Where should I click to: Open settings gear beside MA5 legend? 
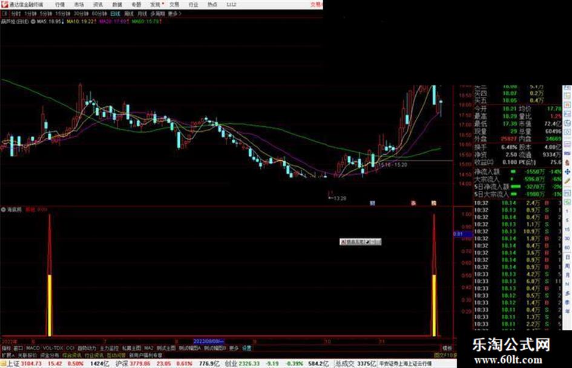click(x=33, y=22)
